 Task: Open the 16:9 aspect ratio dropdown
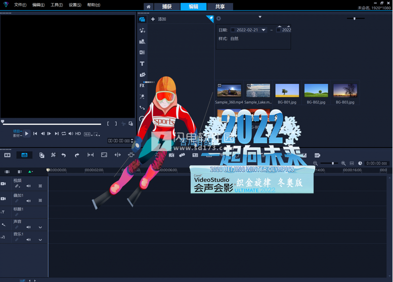(88, 134)
